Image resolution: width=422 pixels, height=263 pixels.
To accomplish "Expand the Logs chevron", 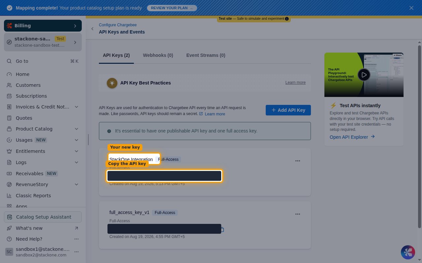I will pos(76,162).
